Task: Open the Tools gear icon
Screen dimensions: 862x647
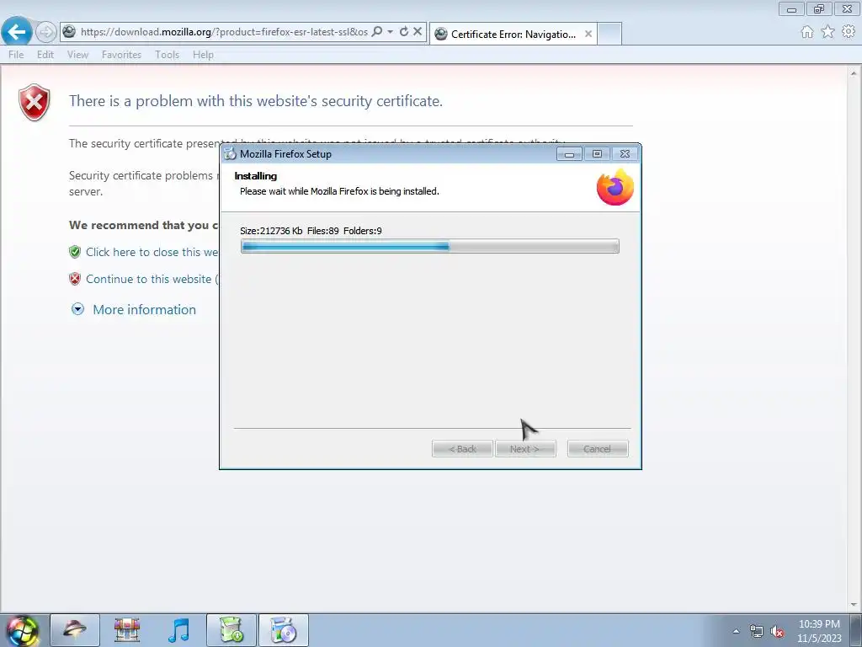Action: tap(849, 32)
